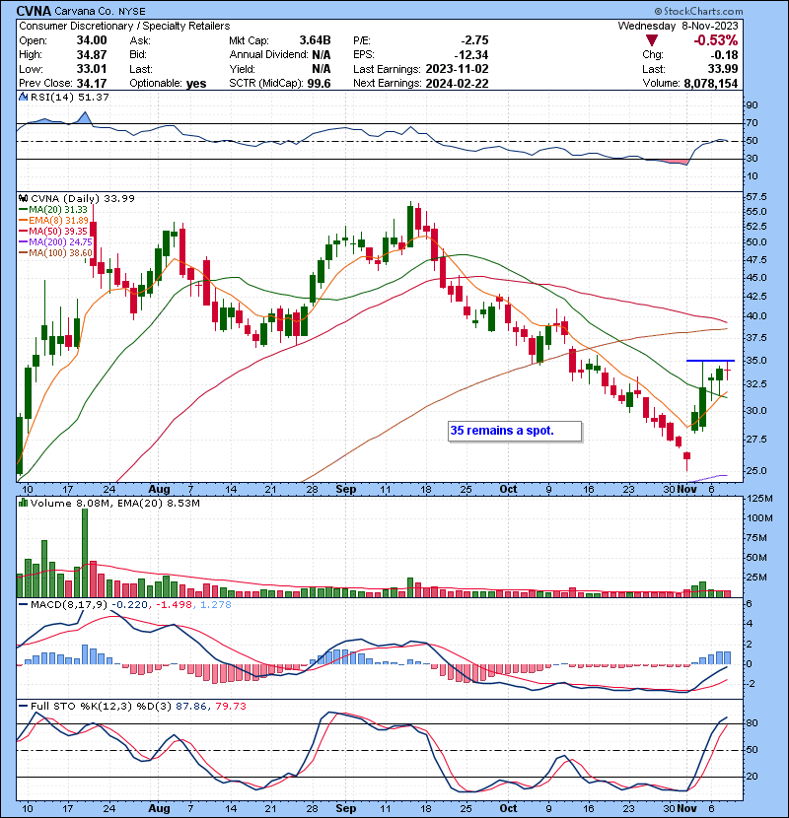Click the Annual Dividend label
Image resolution: width=789 pixels, height=818 pixels.
coord(268,55)
